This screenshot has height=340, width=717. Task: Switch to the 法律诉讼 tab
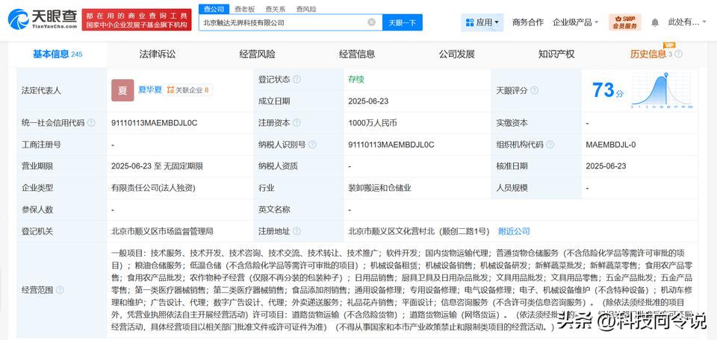pos(158,54)
